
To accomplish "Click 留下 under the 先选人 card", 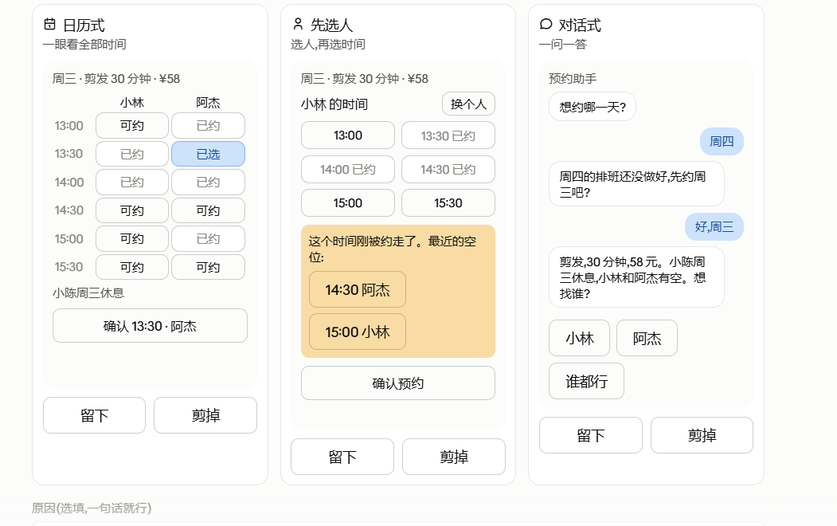I will (x=342, y=457).
